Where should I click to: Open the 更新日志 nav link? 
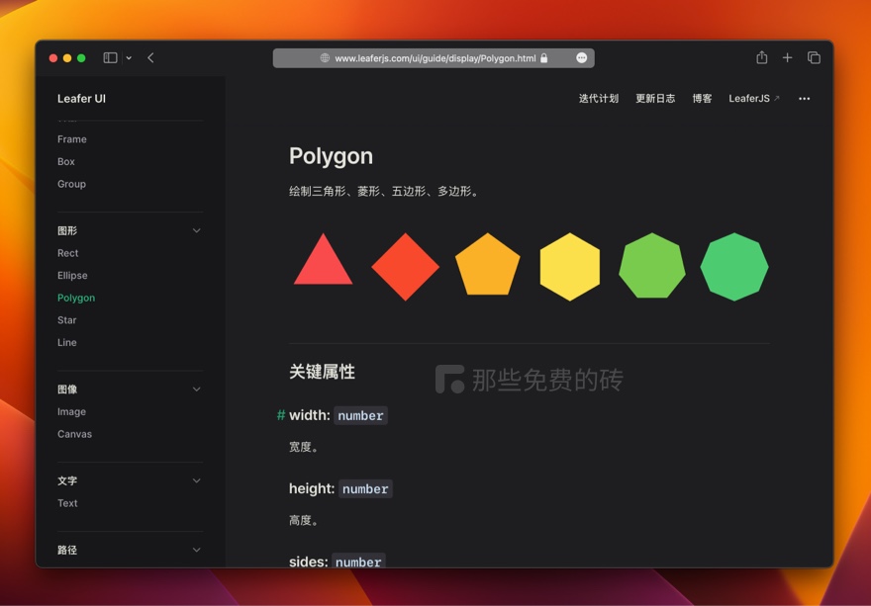[655, 98]
